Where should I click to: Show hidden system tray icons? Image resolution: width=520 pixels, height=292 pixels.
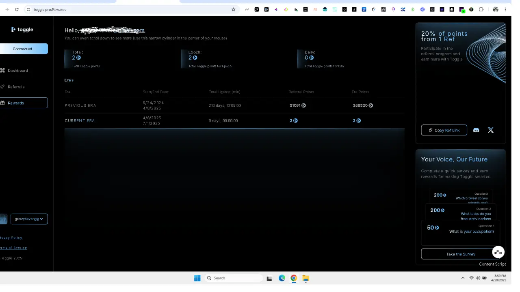click(463, 278)
